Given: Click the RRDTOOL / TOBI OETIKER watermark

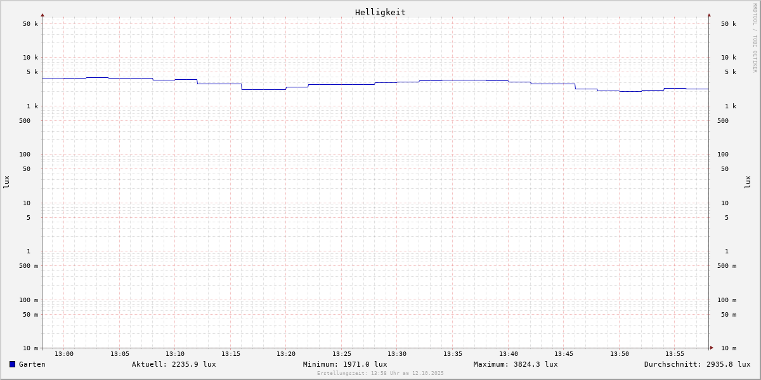Looking at the screenshot, I should point(755,38).
